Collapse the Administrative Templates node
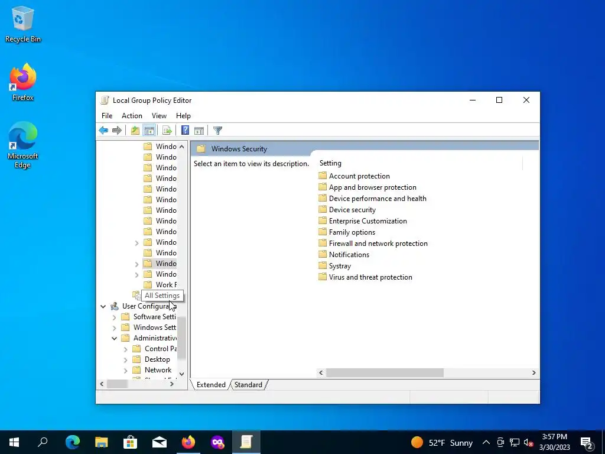 (x=114, y=339)
